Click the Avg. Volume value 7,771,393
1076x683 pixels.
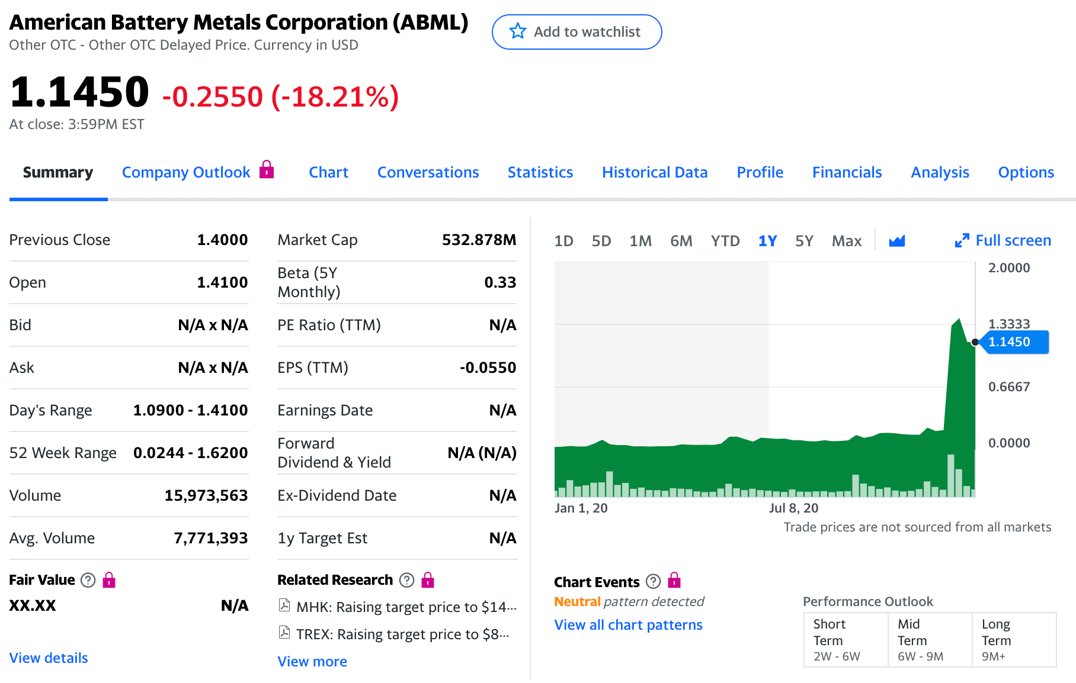[211, 538]
